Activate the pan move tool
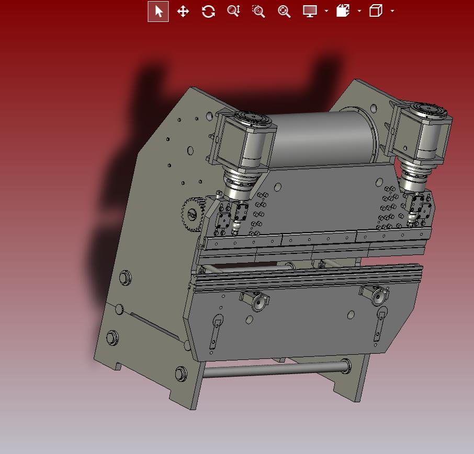 pyautogui.click(x=183, y=11)
